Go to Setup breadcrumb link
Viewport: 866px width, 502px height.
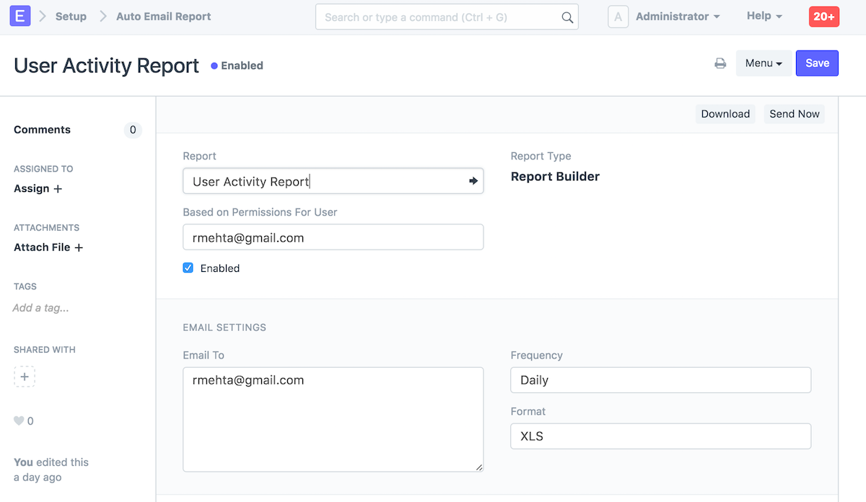pyautogui.click(x=71, y=16)
